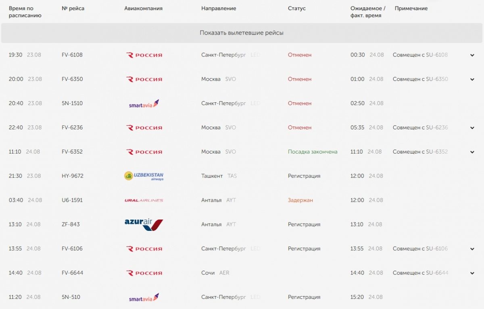Click the Uzbekistan Airways logo
484x309 pixels.
144,176
